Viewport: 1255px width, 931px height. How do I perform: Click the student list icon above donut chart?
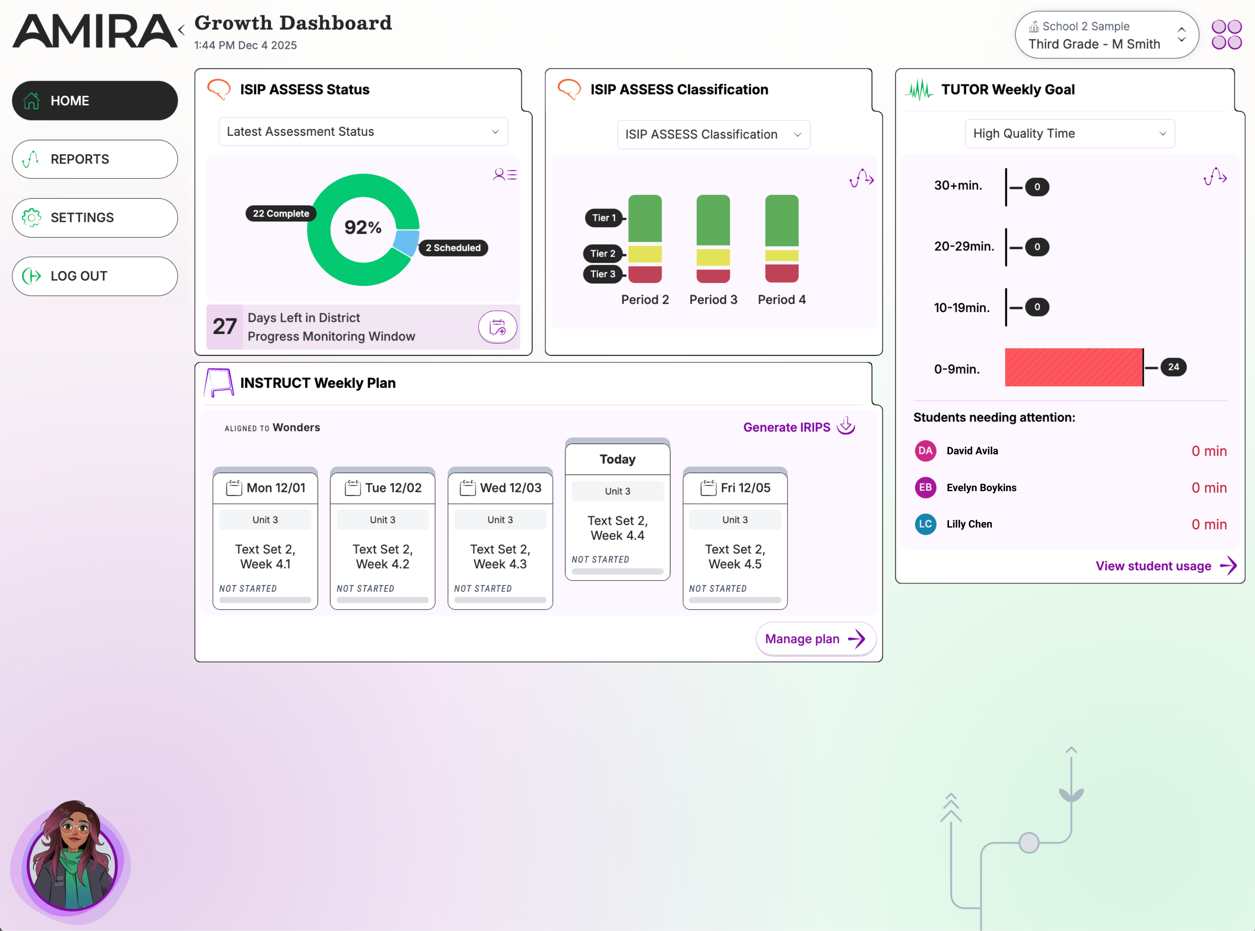[x=505, y=175]
